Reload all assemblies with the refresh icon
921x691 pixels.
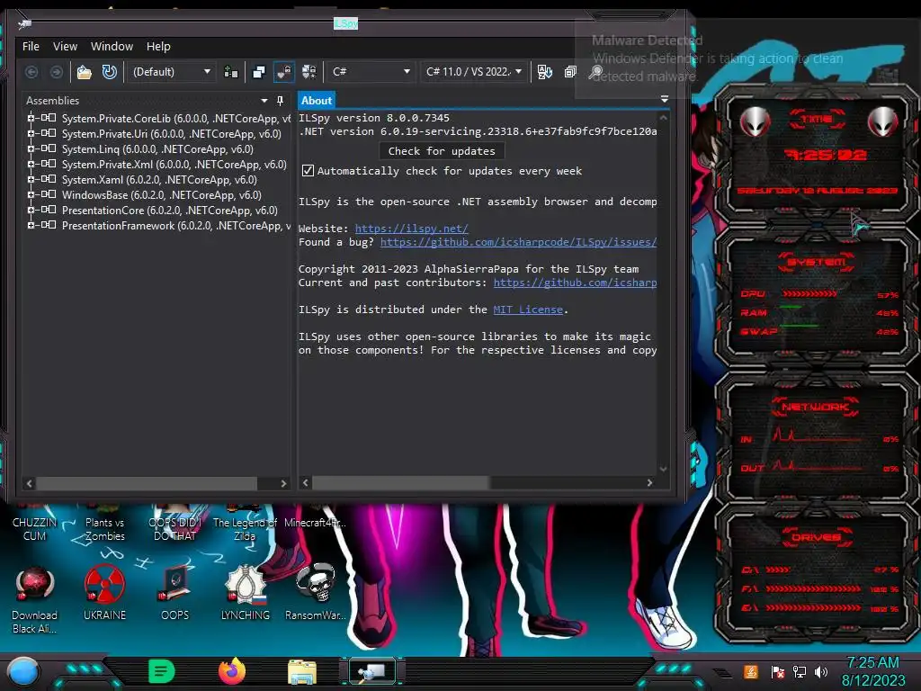(x=109, y=72)
